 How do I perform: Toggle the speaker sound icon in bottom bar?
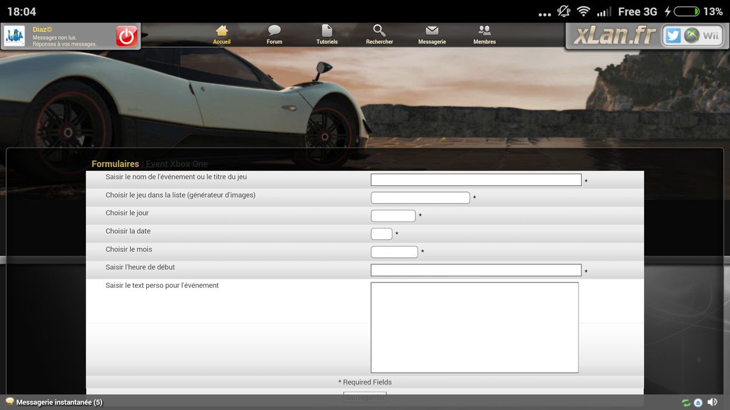pyautogui.click(x=712, y=403)
